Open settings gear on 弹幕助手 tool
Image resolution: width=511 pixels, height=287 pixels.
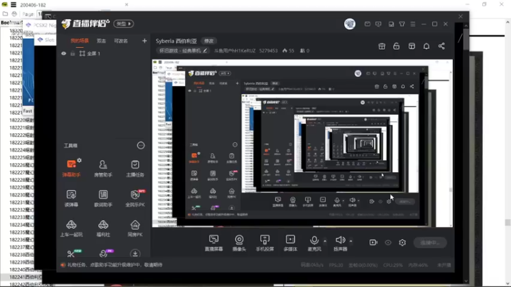pos(79,160)
